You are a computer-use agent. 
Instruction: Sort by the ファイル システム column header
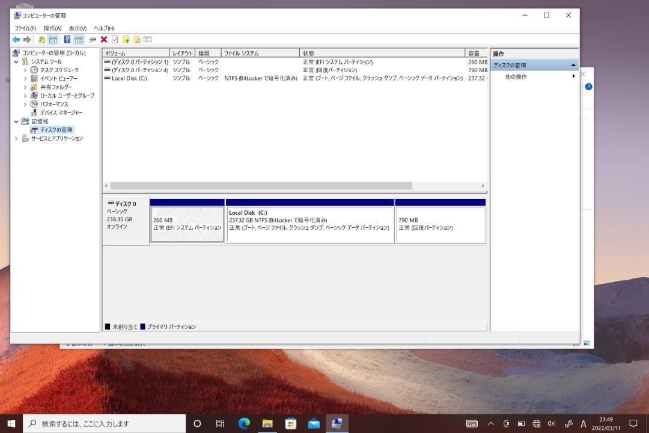pyautogui.click(x=260, y=53)
